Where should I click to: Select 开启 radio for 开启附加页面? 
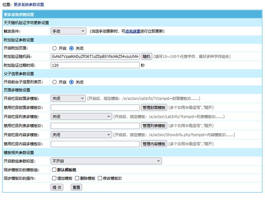point(54,48)
